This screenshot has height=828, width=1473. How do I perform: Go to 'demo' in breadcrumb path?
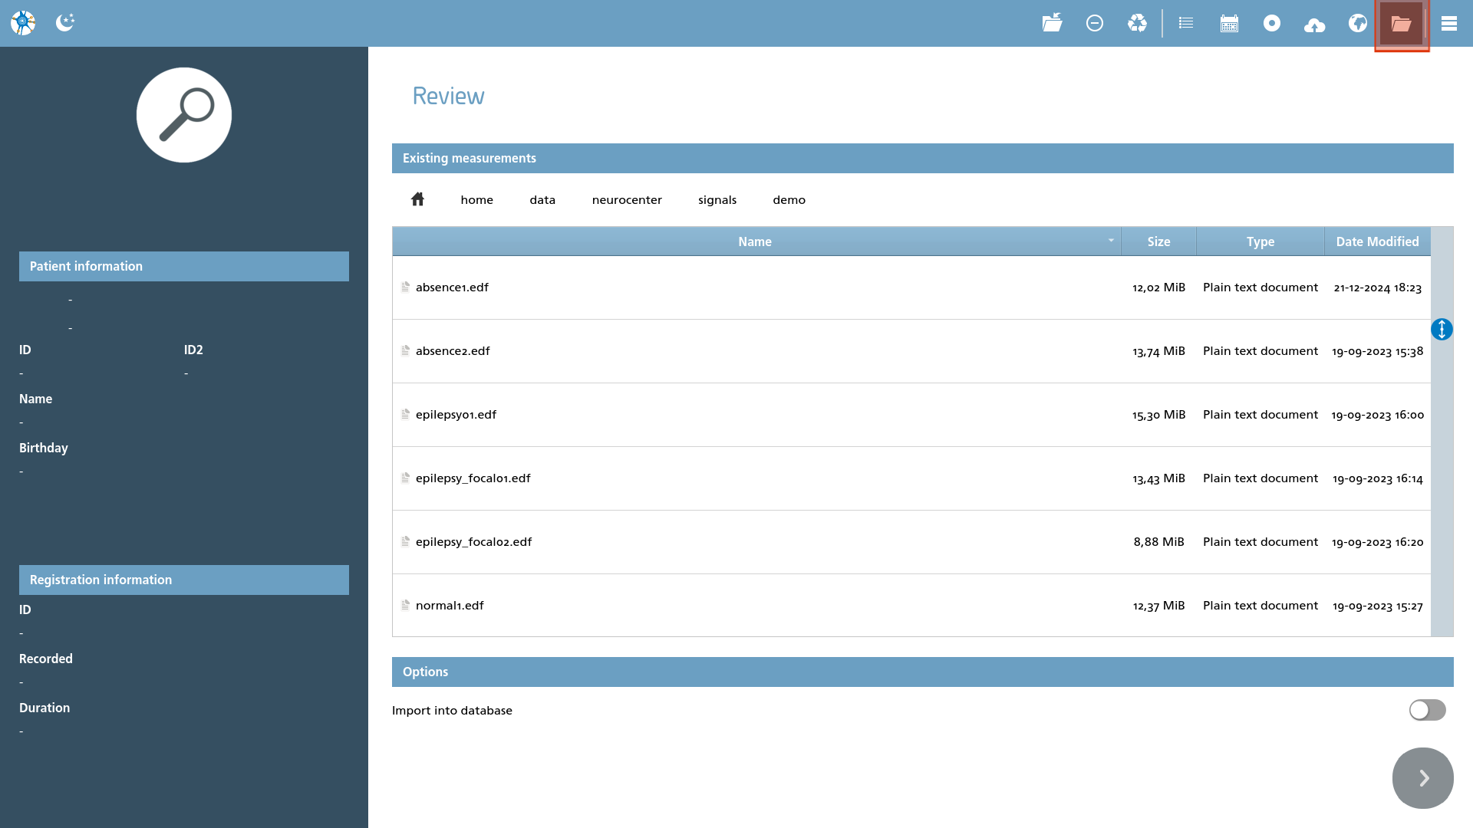click(789, 200)
